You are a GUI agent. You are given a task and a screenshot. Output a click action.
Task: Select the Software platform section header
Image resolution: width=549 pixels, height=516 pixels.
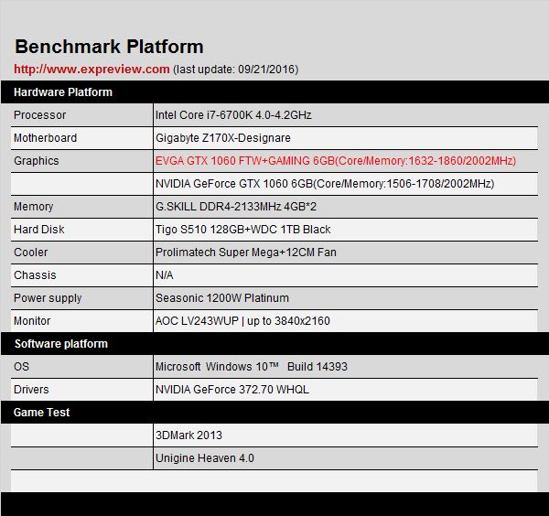[60, 344]
